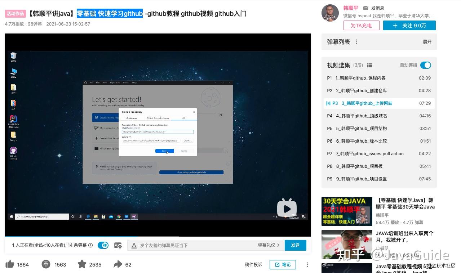
Task: Click the coin donation icon
Action: [46, 264]
